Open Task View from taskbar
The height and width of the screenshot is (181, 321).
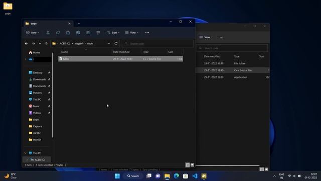149,176
